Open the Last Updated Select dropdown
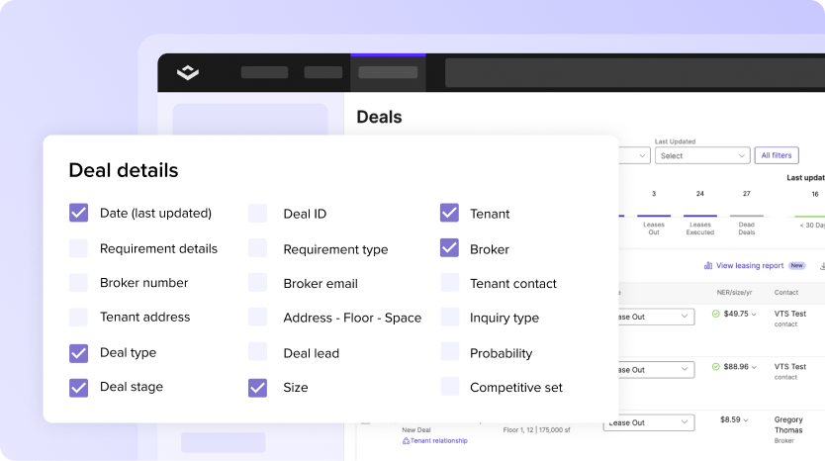 701,155
